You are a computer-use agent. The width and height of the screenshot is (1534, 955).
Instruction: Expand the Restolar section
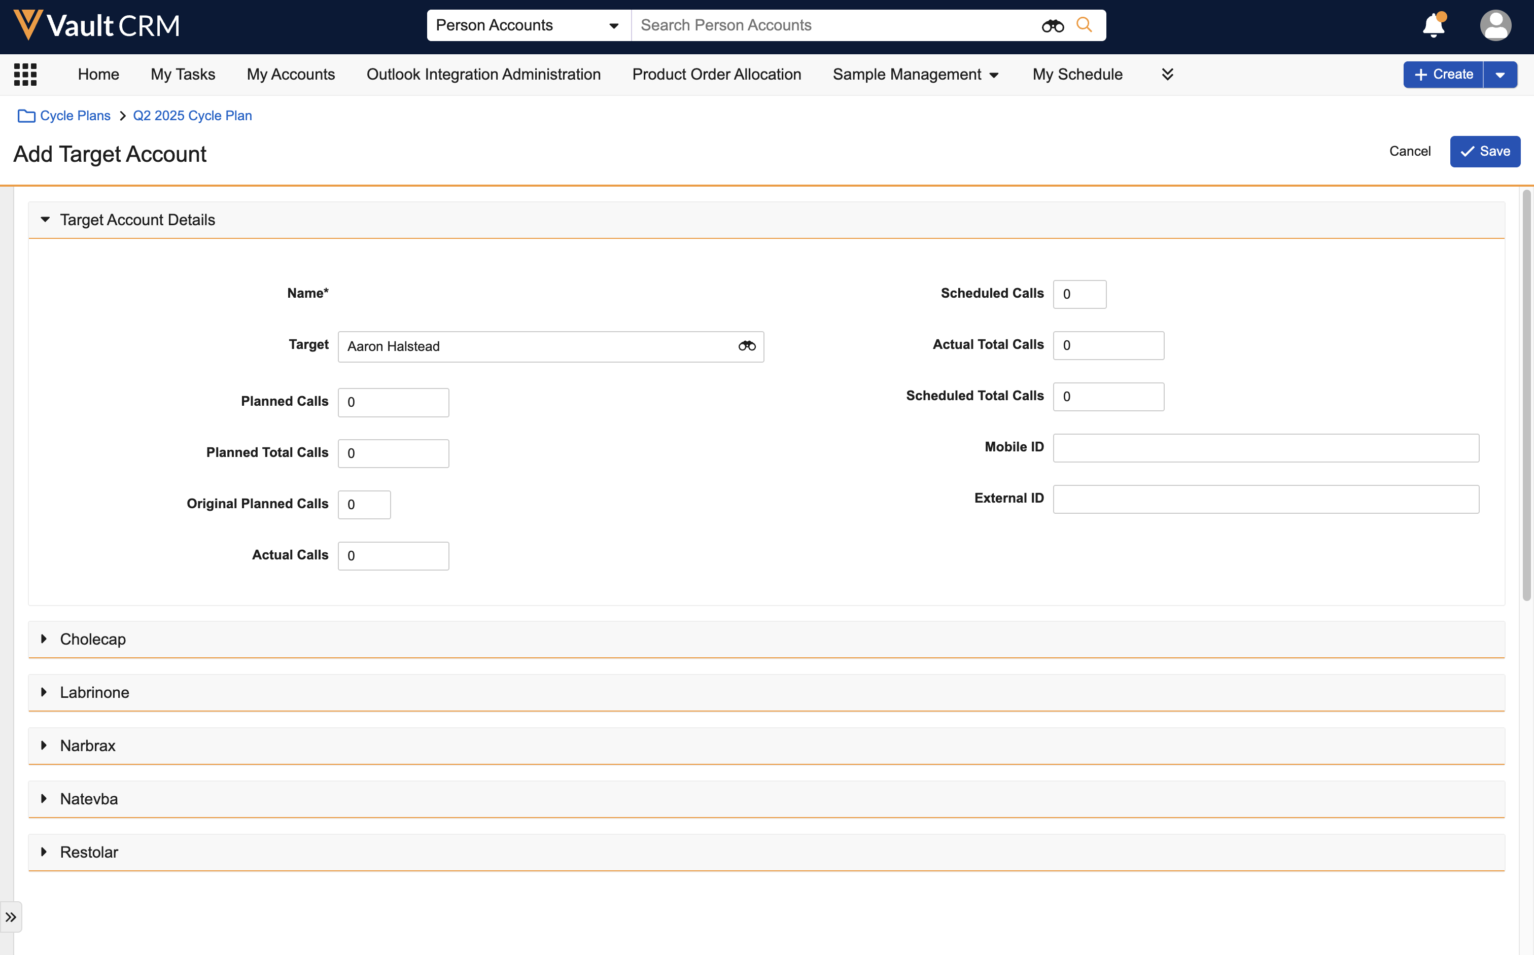point(44,852)
